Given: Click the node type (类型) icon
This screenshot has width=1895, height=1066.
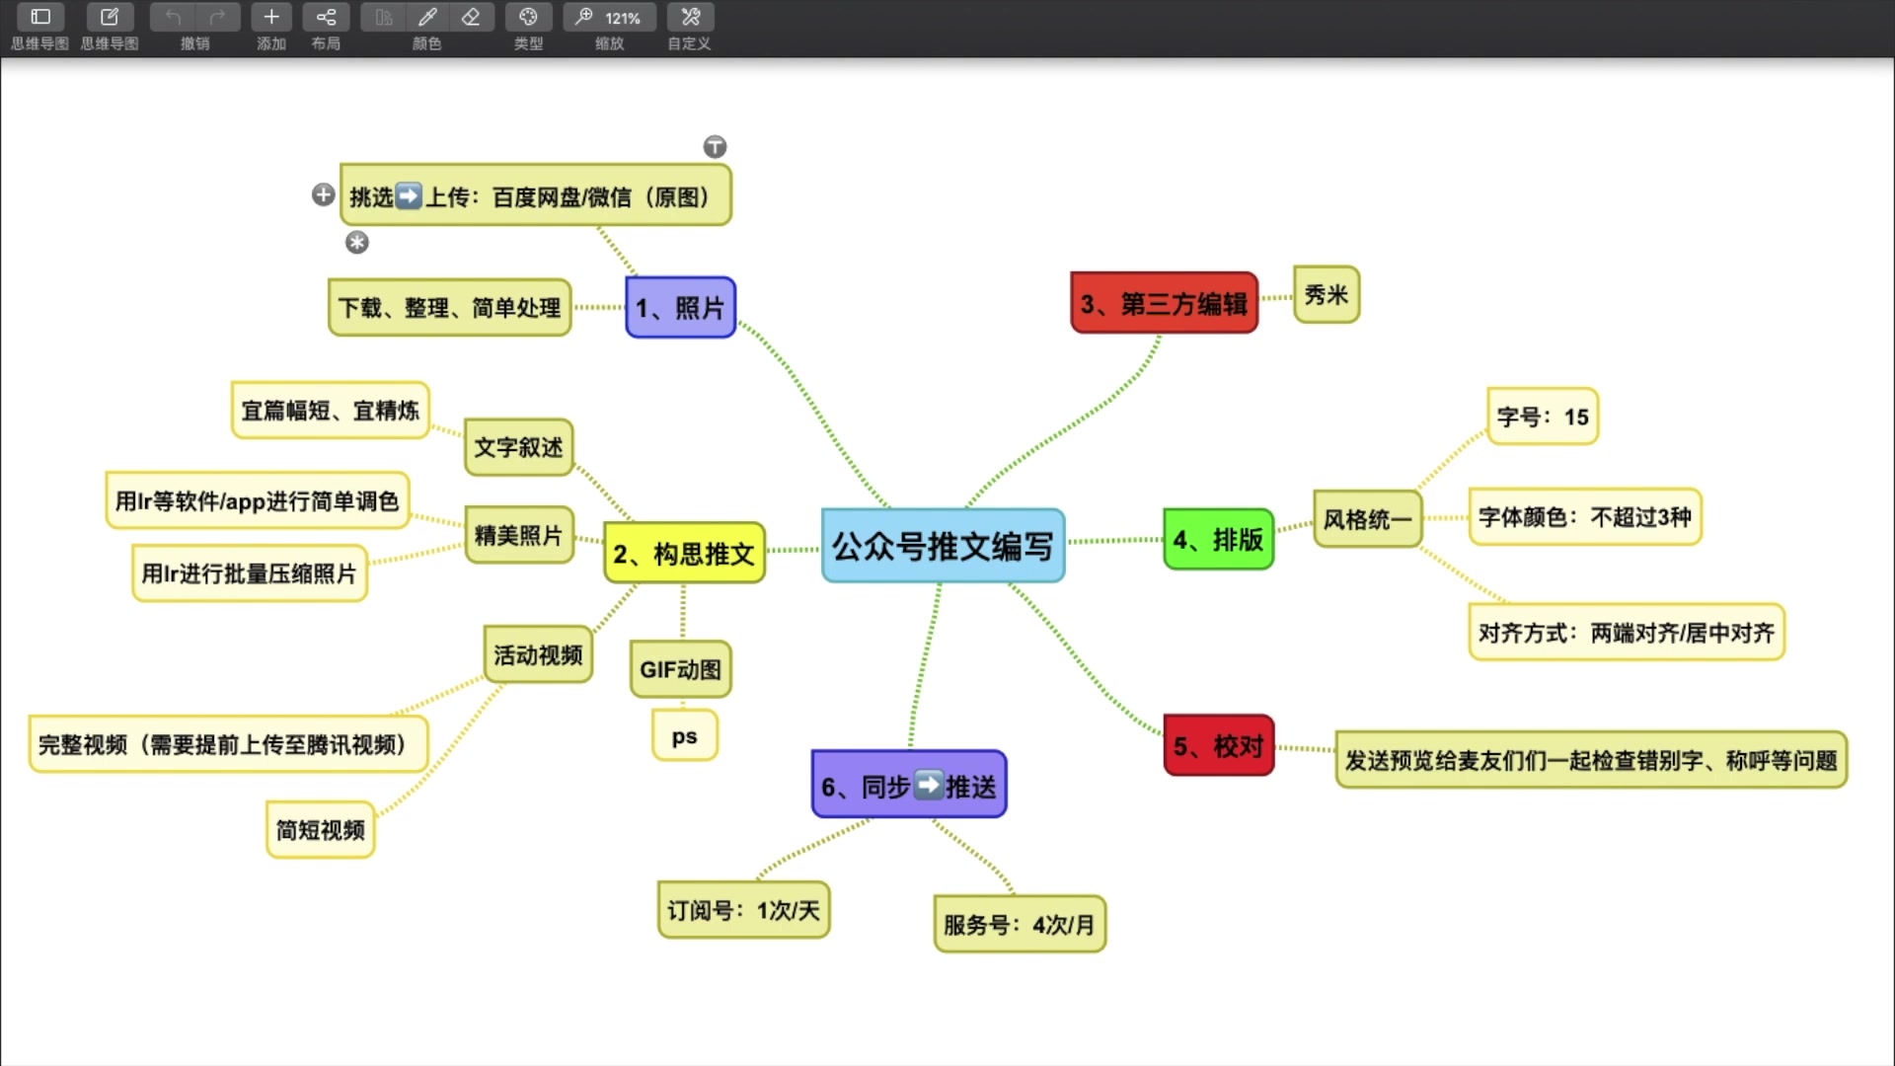Looking at the screenshot, I should (x=528, y=17).
